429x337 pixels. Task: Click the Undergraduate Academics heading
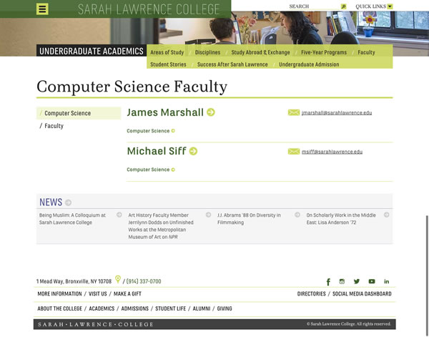(x=92, y=51)
